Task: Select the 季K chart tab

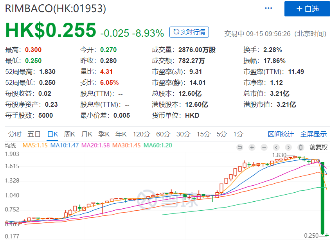Action: pos(104,134)
